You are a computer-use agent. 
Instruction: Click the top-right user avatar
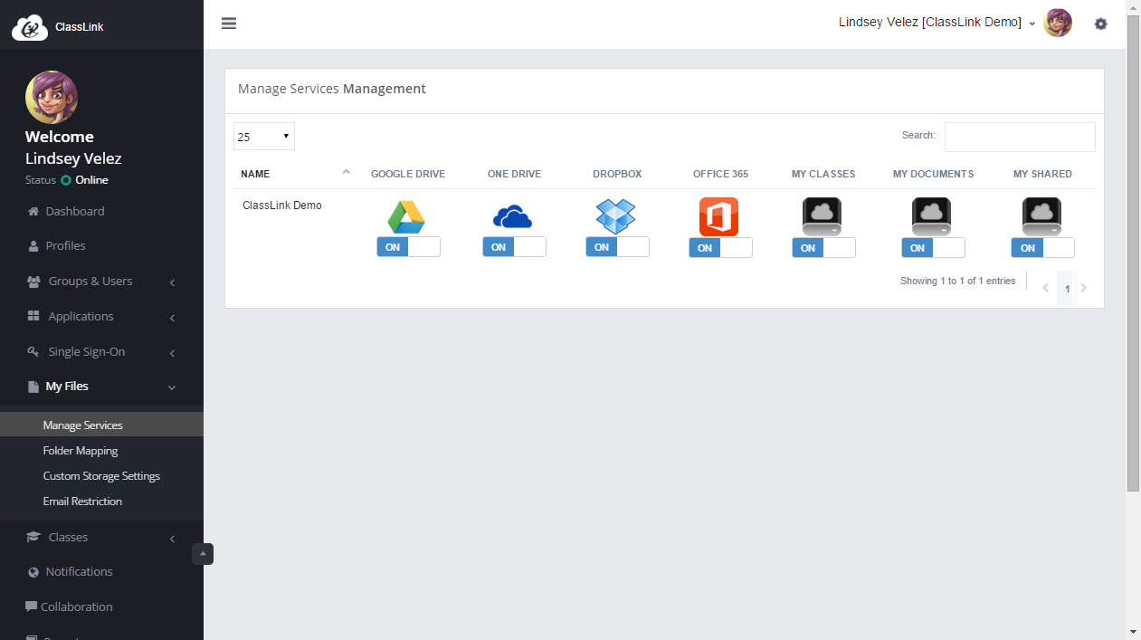click(x=1058, y=23)
